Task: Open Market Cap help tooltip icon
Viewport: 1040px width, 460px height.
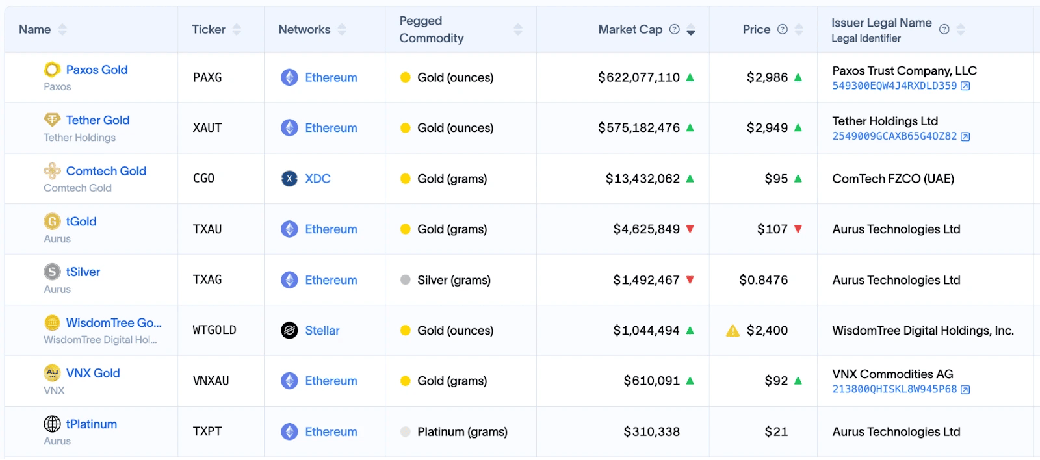Action: (675, 29)
